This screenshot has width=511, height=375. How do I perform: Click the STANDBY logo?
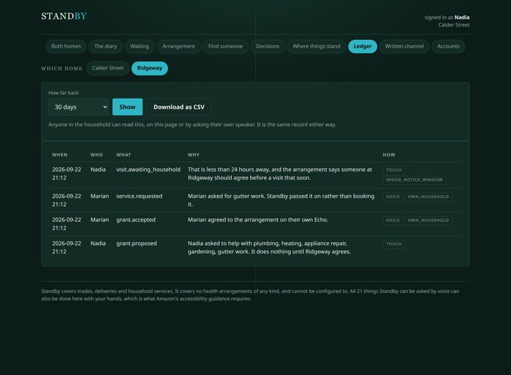[64, 16]
